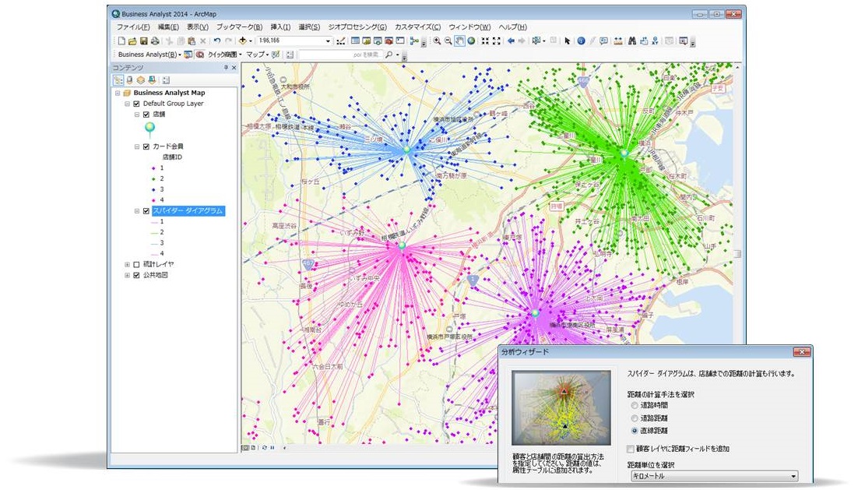Collapse the Business Analyst Map tree node
The image size is (858, 490).
118,93
